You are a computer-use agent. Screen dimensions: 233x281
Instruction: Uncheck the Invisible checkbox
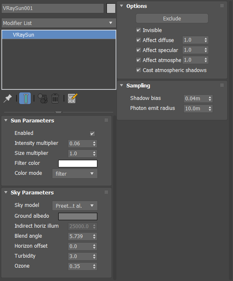pyautogui.click(x=139, y=30)
